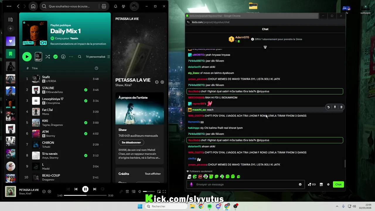Click green Chat send button
The height and width of the screenshot is (211, 375).
coord(338,184)
